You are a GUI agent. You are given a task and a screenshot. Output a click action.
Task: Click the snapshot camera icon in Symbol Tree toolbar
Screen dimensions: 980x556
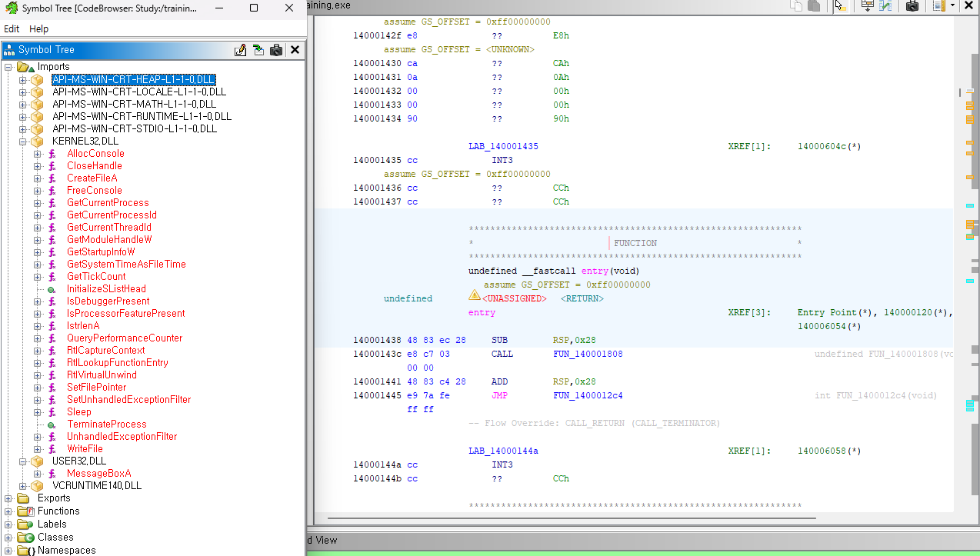(x=276, y=49)
